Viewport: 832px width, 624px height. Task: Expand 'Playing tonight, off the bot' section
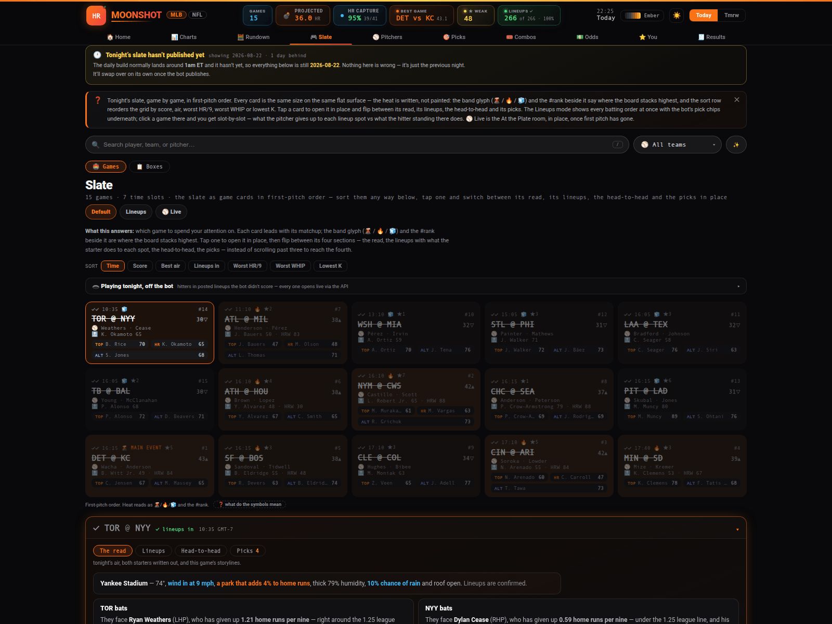415,286
